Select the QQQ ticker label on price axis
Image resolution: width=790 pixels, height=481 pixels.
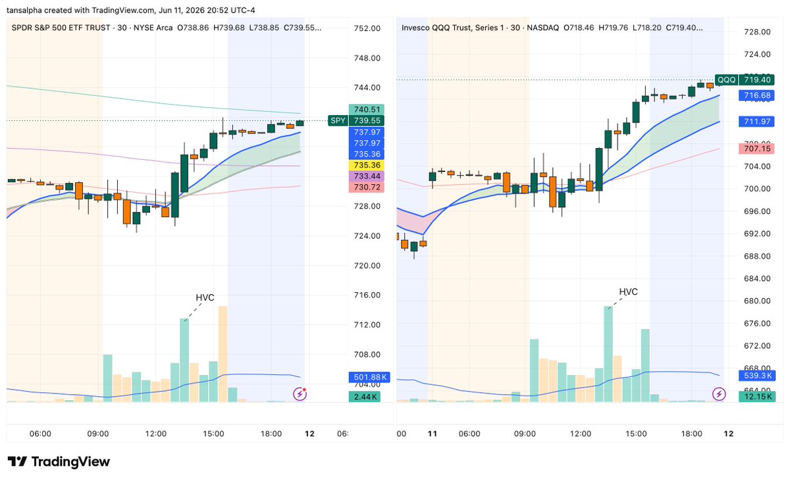[x=727, y=80]
